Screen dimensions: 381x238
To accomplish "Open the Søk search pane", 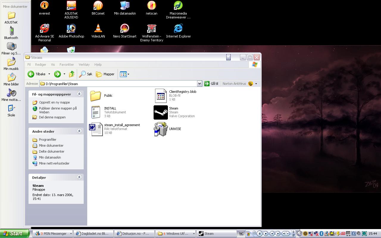I will (x=86, y=74).
